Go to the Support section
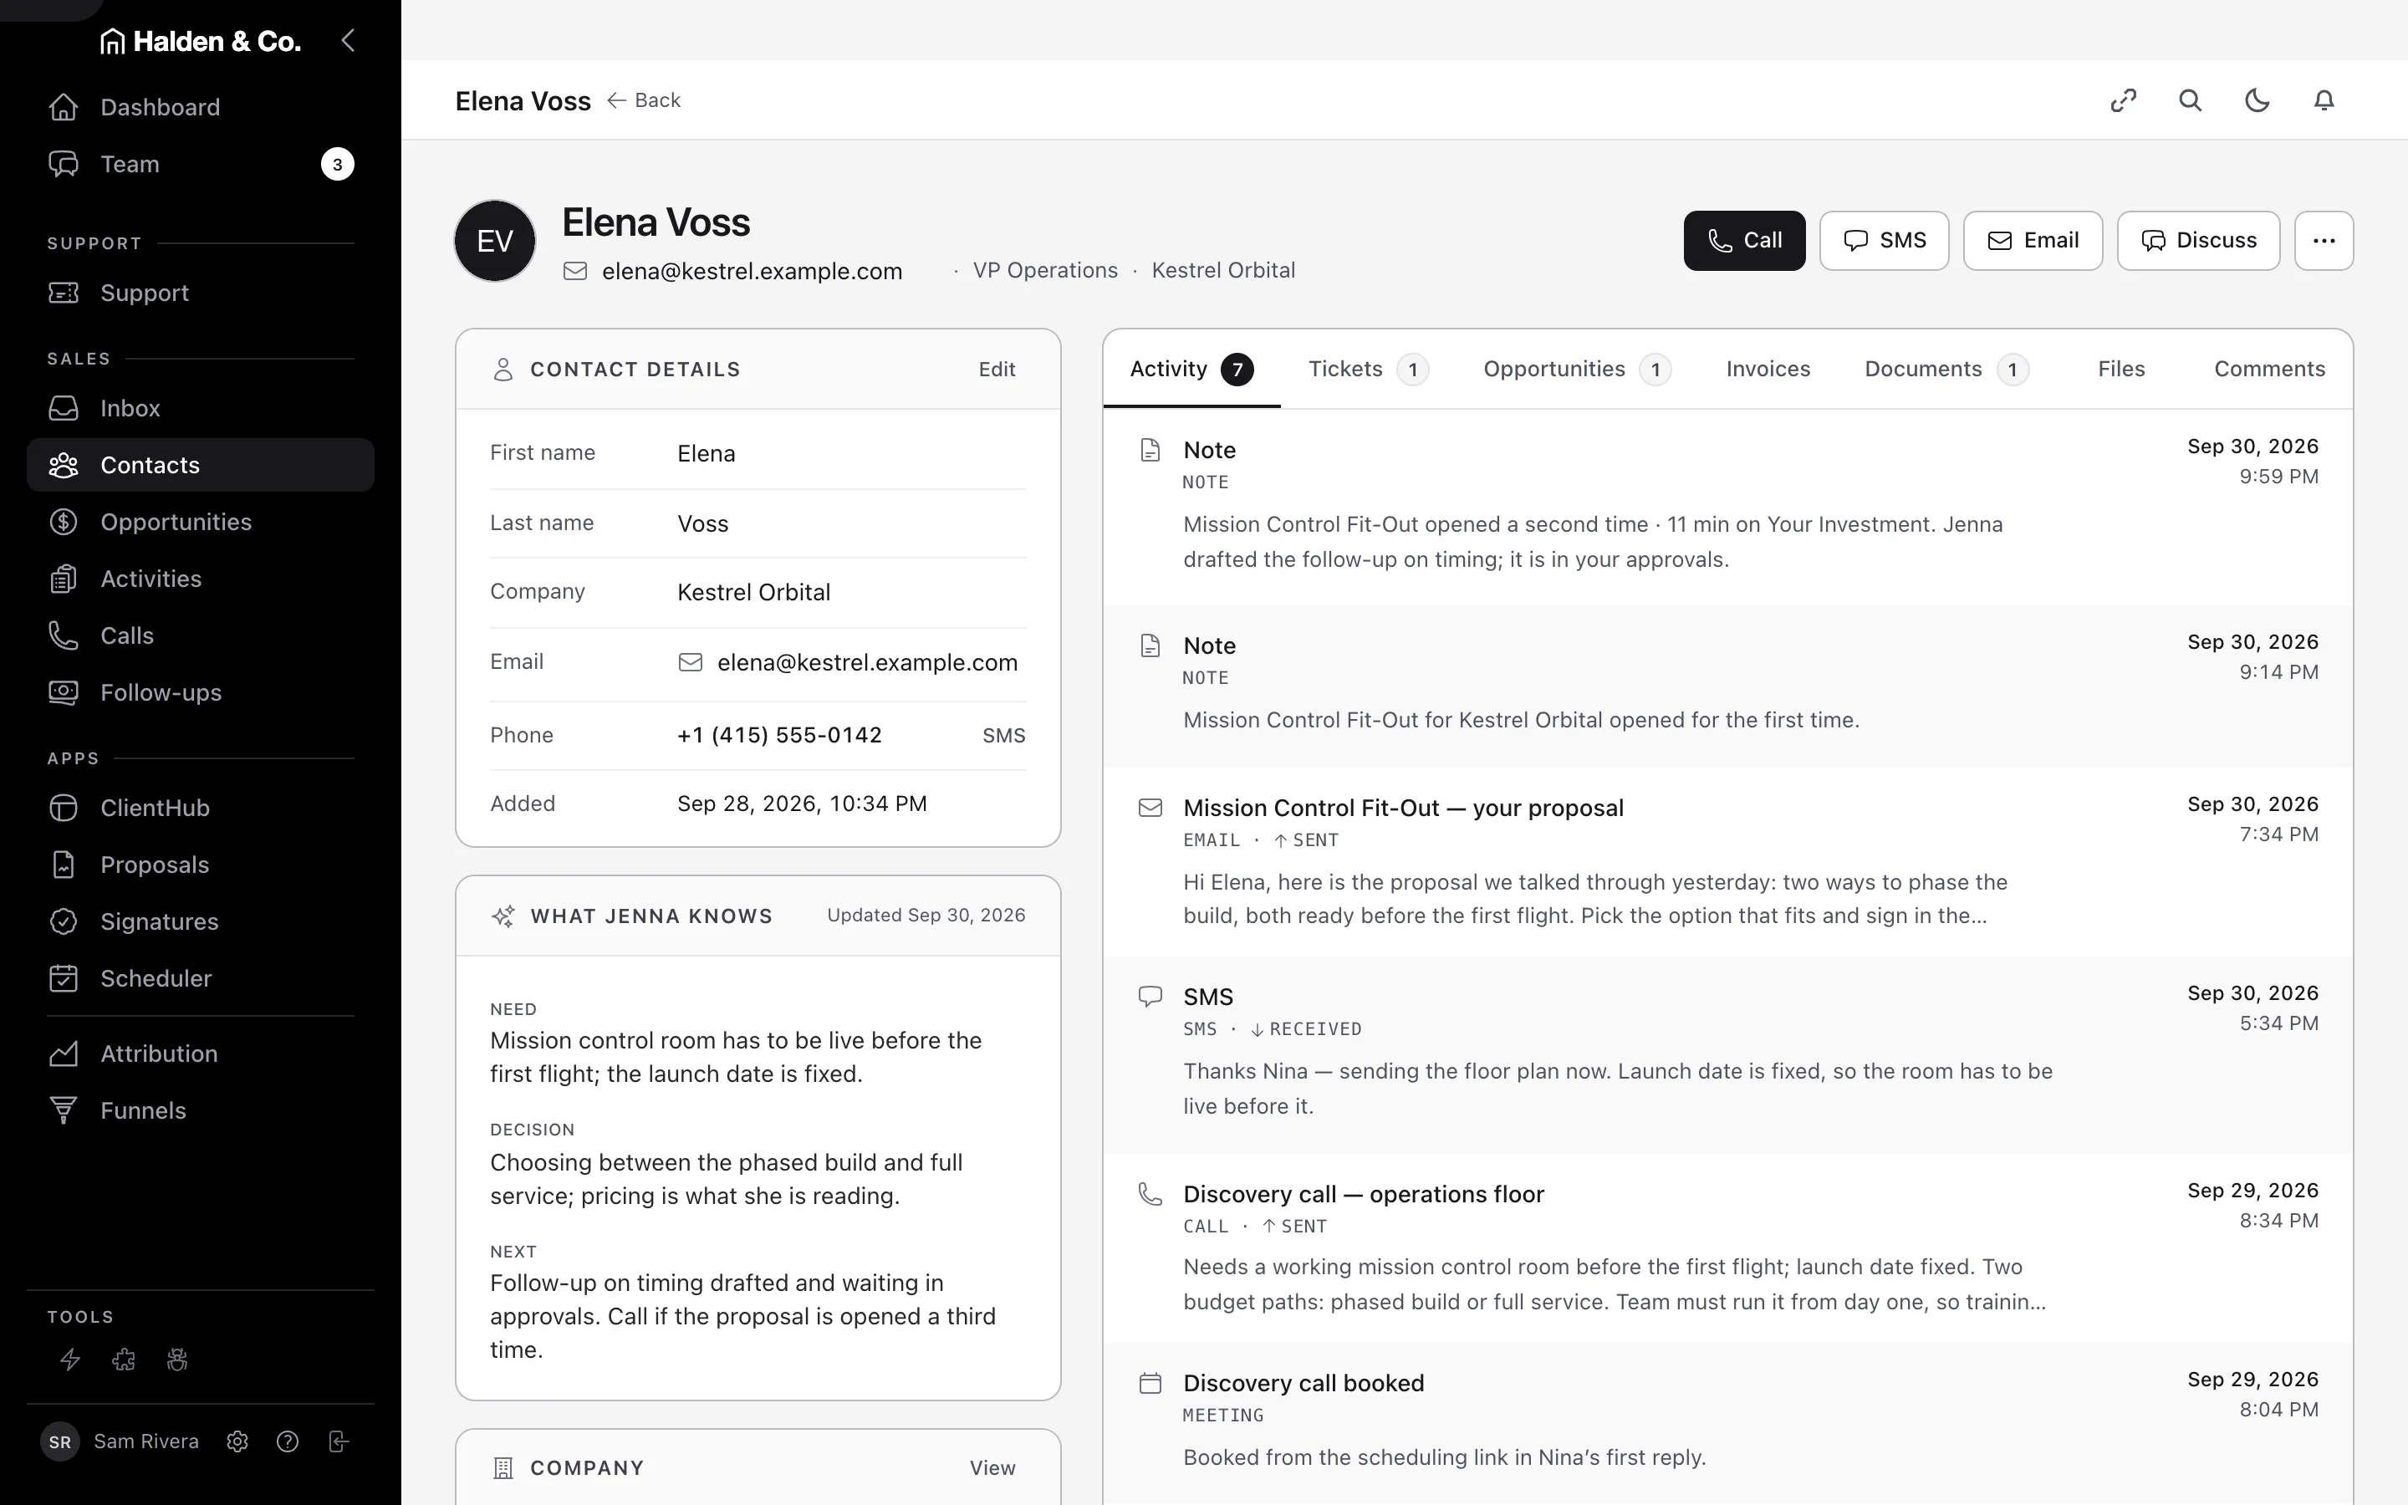 coord(200,293)
